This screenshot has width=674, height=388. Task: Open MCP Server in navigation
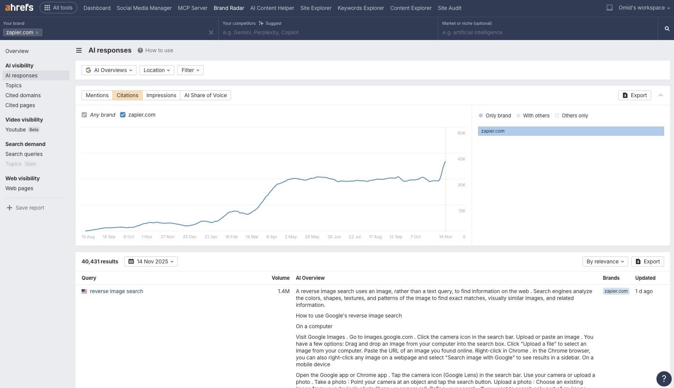[193, 8]
